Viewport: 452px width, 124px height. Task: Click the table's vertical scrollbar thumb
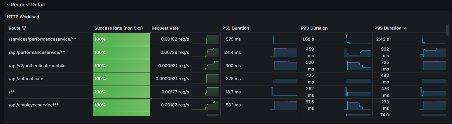coord(448,30)
